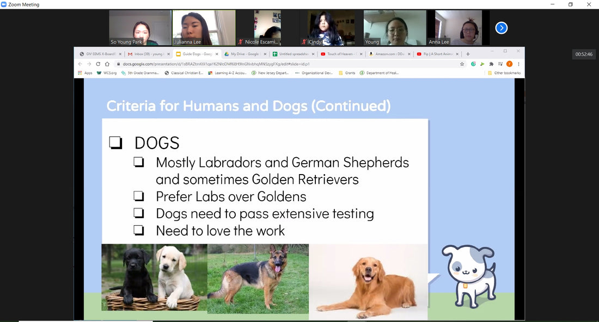This screenshot has height=322, width=599.
Task: Open the Chrome extensions puzzle icon
Action: pyautogui.click(x=491, y=64)
